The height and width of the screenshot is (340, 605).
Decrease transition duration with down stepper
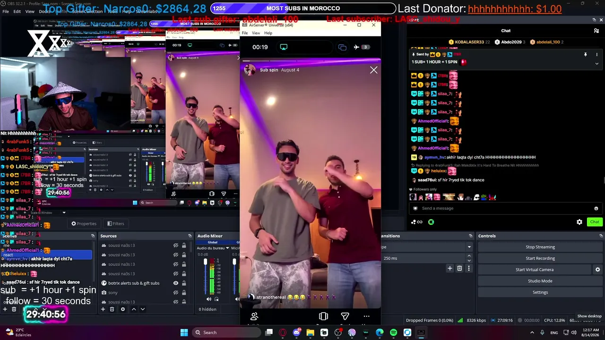coord(469,260)
